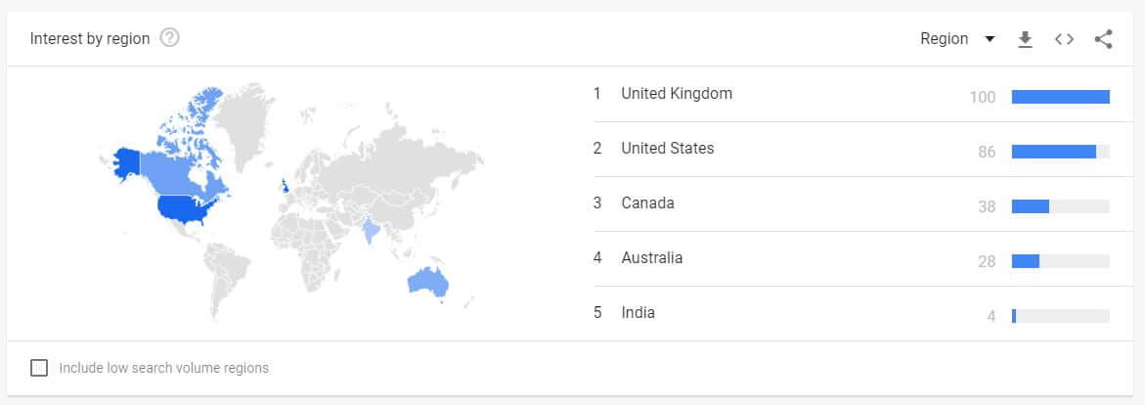Open the Region dropdown menu
This screenshot has height=405, width=1145.
click(945, 39)
